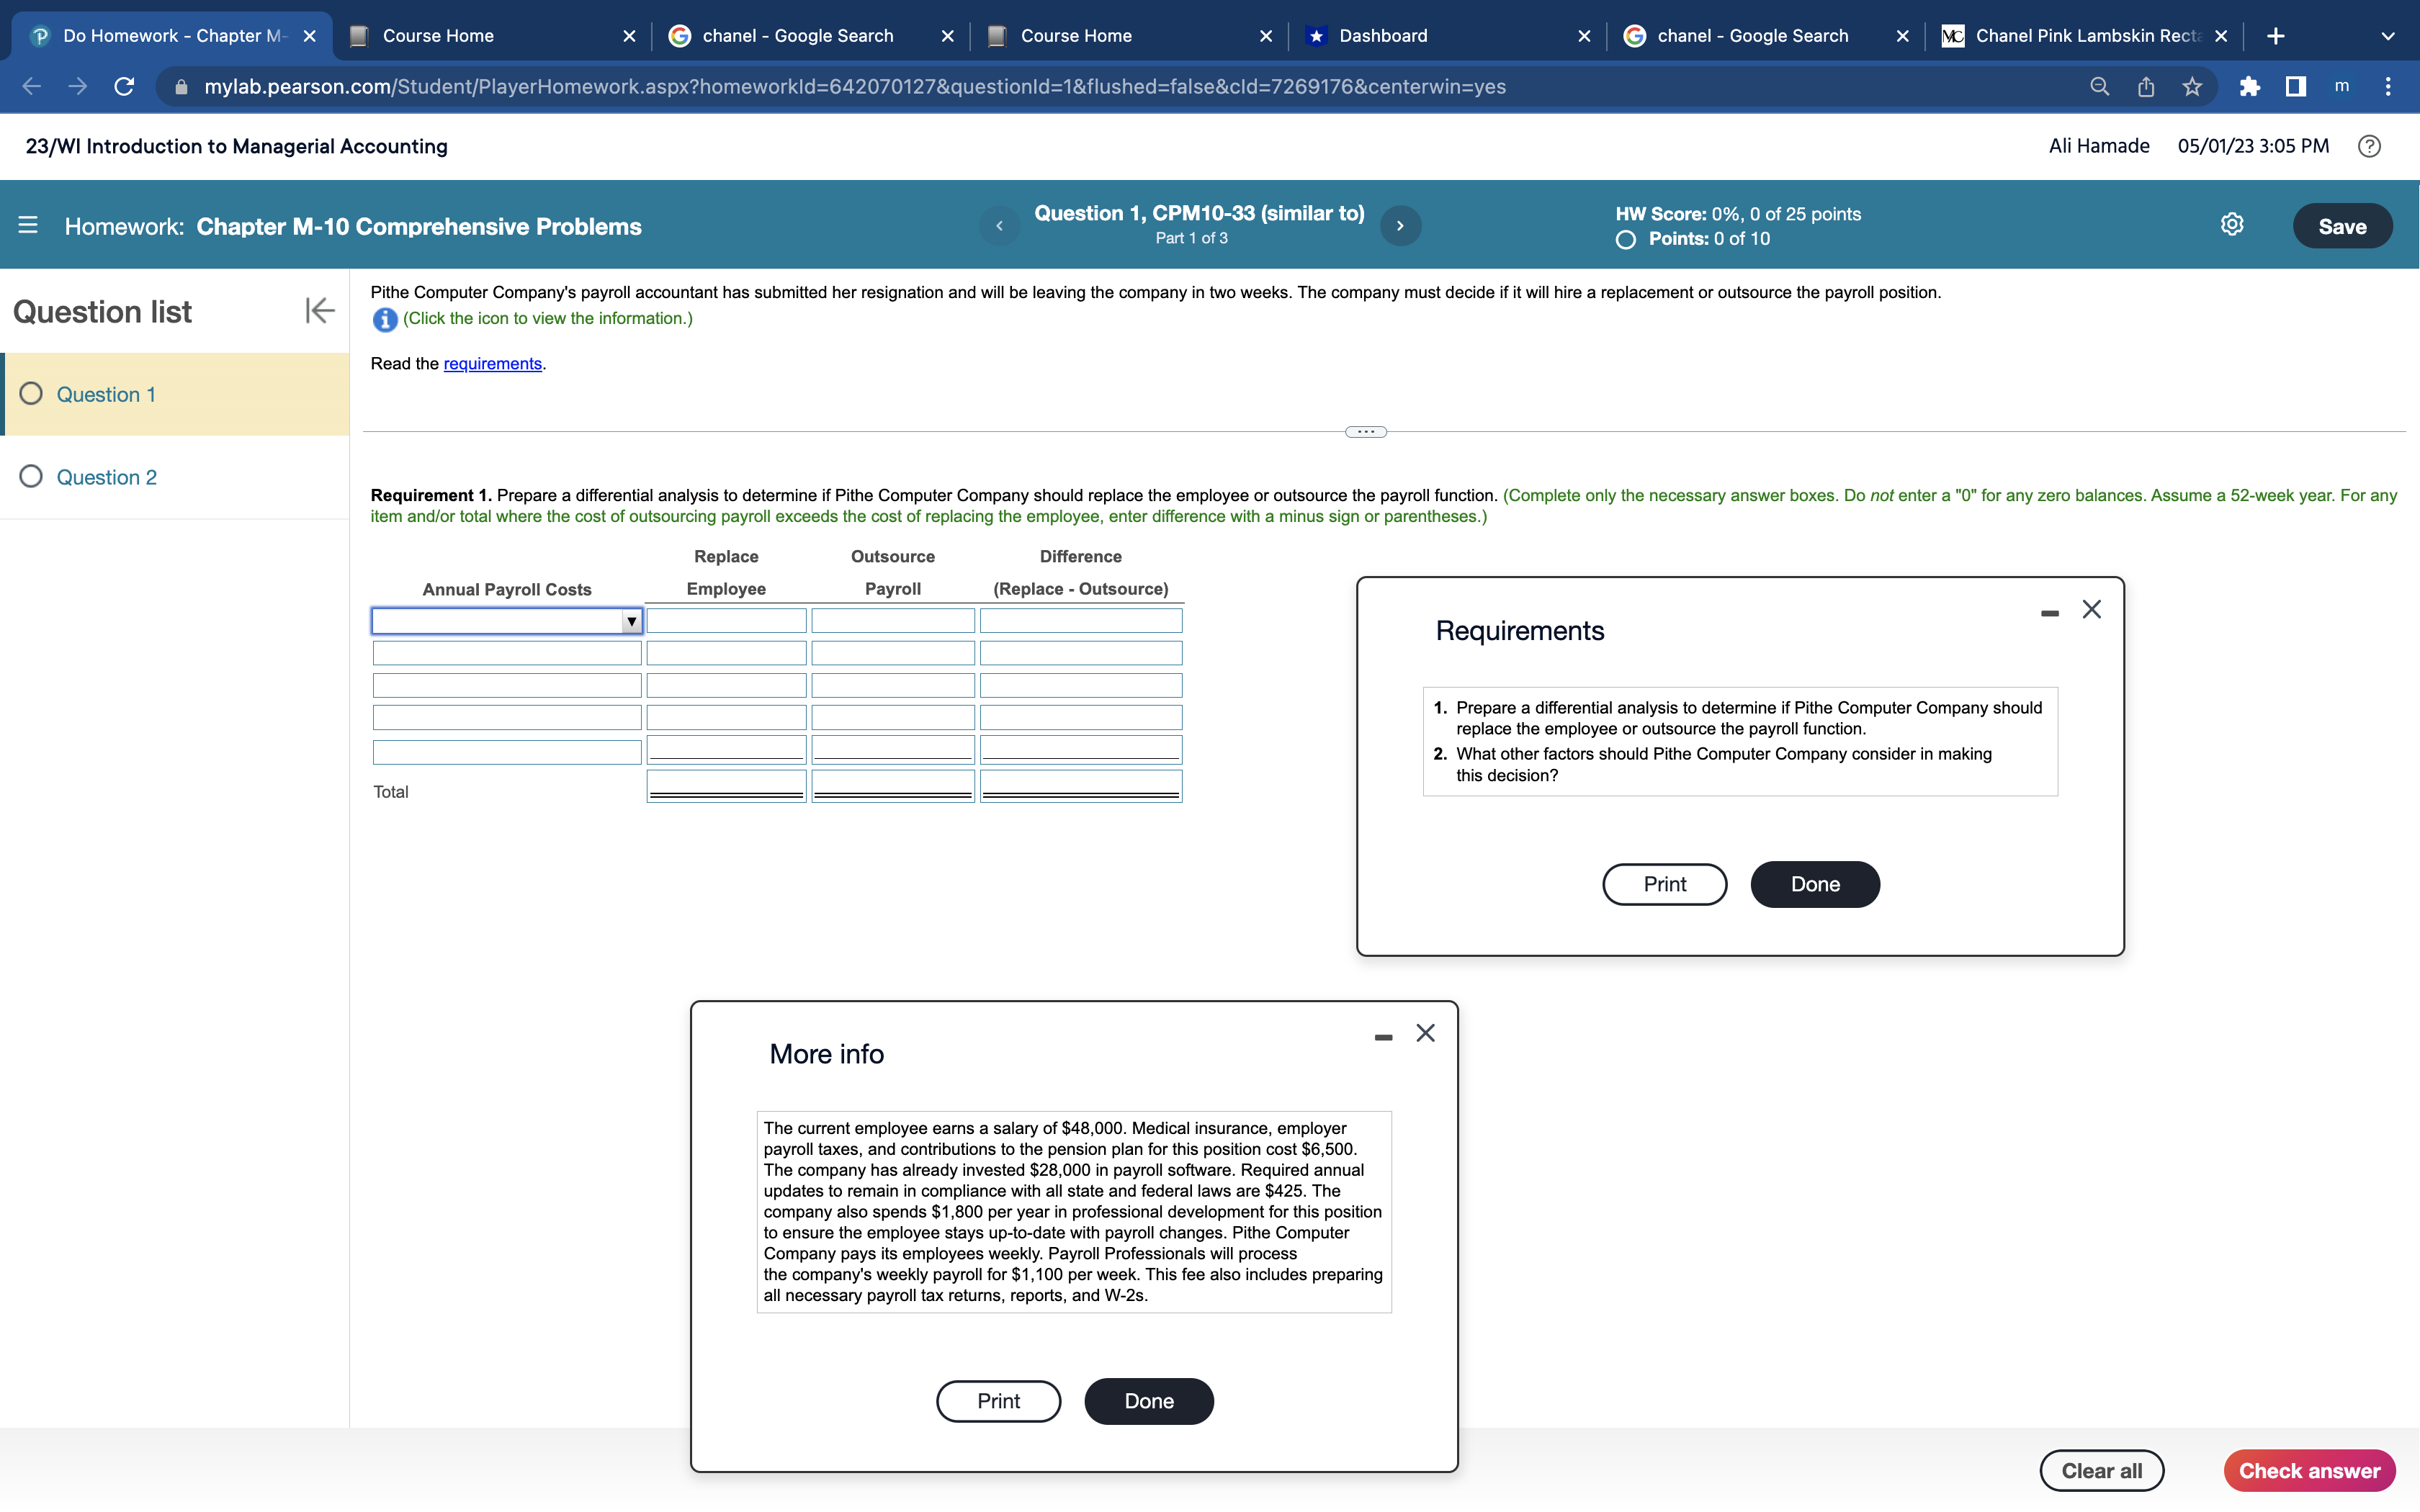
Task: Bookmark the page with the star icon
Action: point(2192,87)
